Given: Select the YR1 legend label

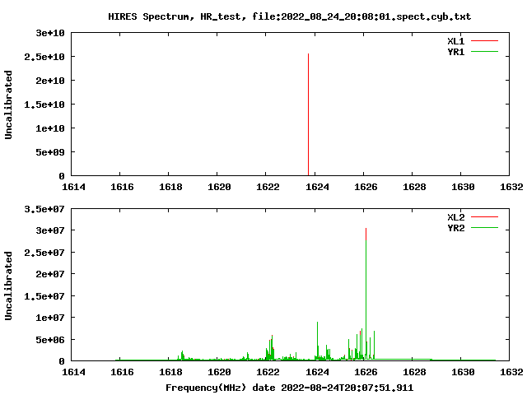Looking at the screenshot, I should point(455,52).
